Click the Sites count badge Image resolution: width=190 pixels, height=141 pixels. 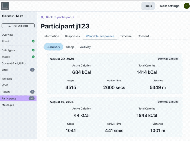(x=32, y=70)
